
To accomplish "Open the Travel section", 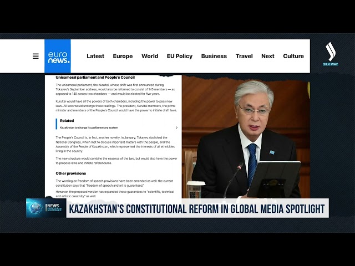I will click(x=244, y=56).
